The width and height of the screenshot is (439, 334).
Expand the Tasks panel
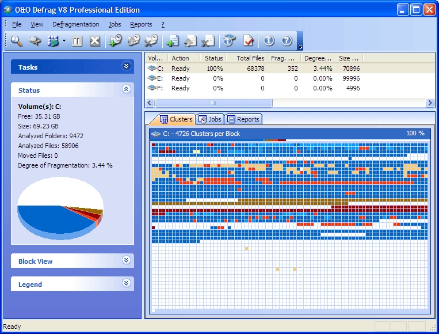pos(126,66)
